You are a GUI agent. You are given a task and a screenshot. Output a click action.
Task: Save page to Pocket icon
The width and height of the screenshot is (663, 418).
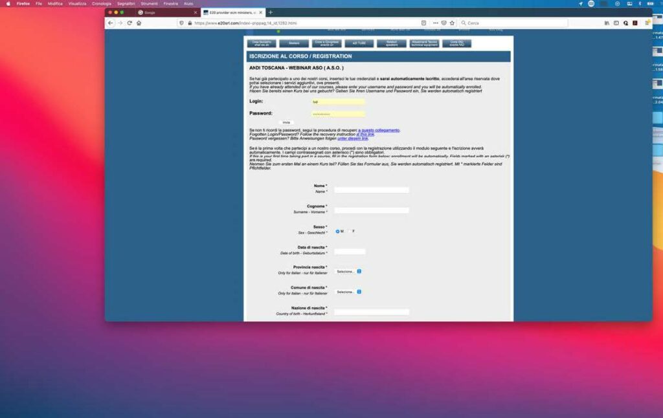(x=444, y=23)
